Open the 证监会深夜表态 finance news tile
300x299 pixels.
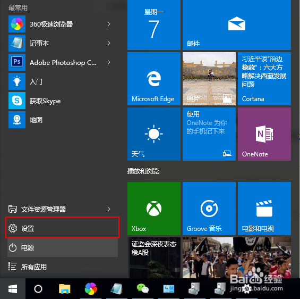[x=154, y=258]
